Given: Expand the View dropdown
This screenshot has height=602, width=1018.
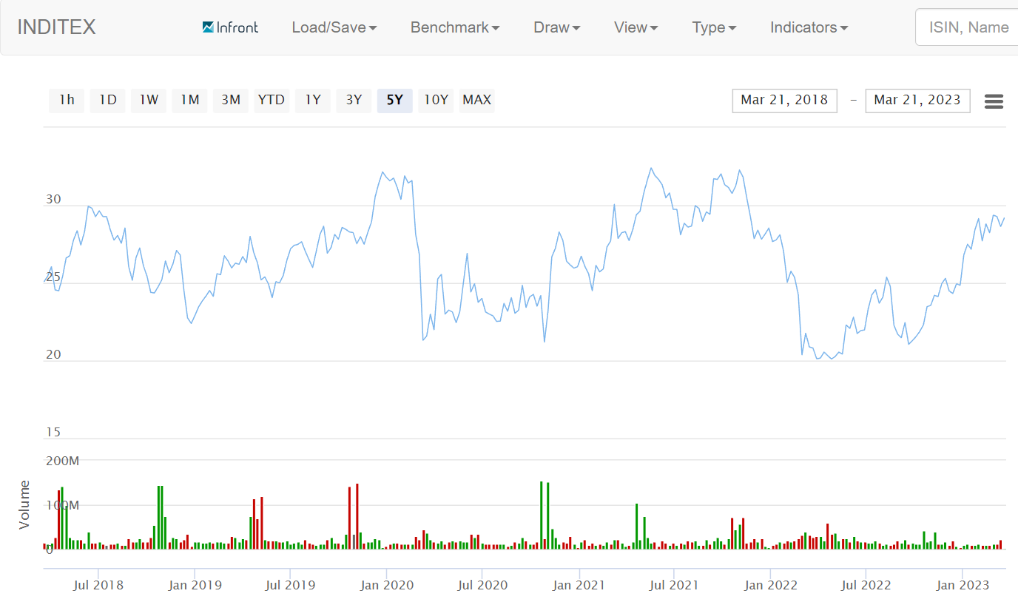Looking at the screenshot, I should tap(636, 27).
